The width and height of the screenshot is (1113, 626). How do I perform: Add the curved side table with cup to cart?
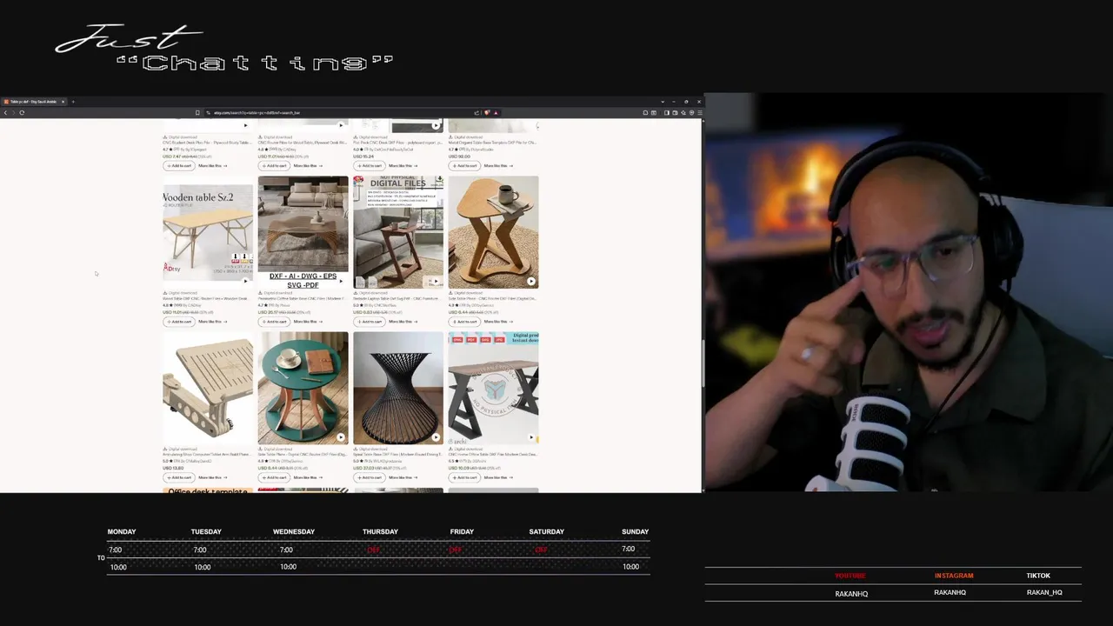(464, 322)
